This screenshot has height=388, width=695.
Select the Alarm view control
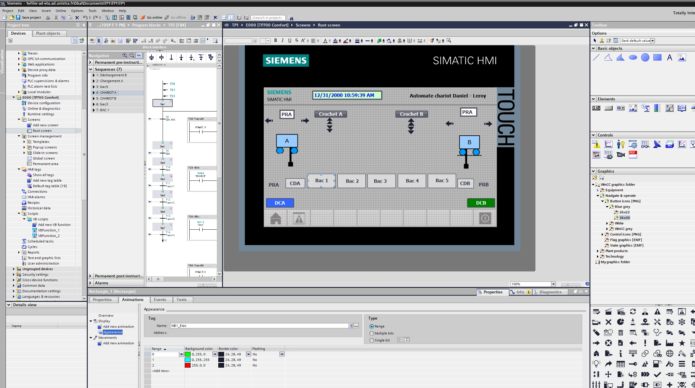tap(596, 144)
